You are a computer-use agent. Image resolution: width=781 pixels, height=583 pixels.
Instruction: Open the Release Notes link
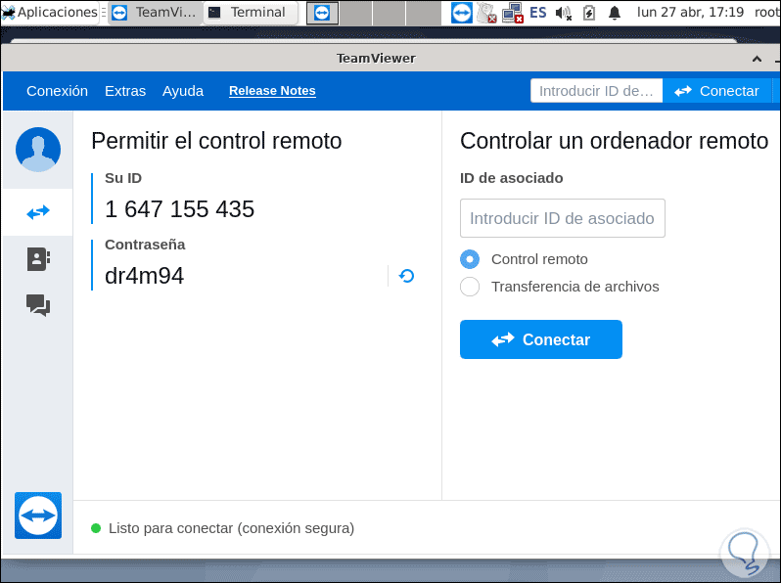click(x=272, y=91)
